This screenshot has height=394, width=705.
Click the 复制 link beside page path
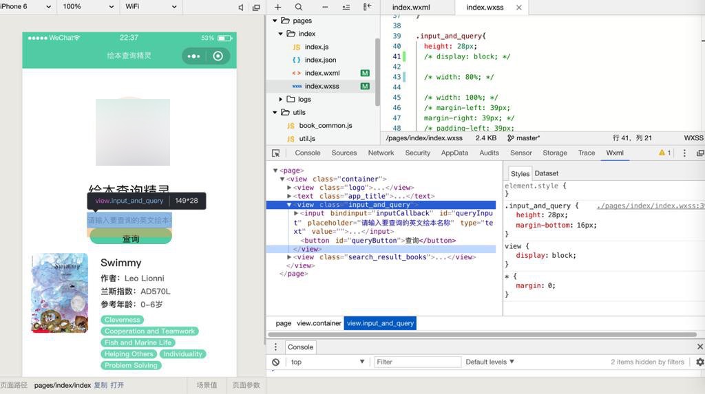(x=101, y=385)
